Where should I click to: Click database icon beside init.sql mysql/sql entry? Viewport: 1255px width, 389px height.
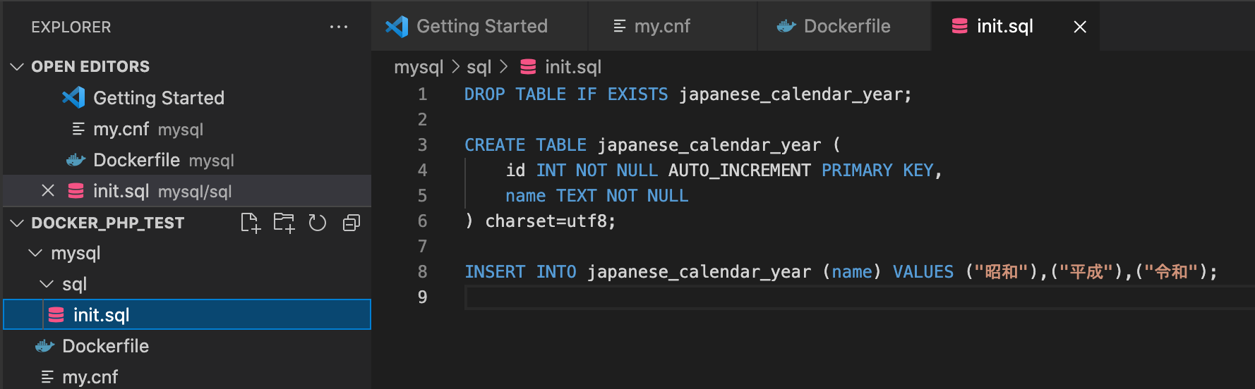point(76,191)
